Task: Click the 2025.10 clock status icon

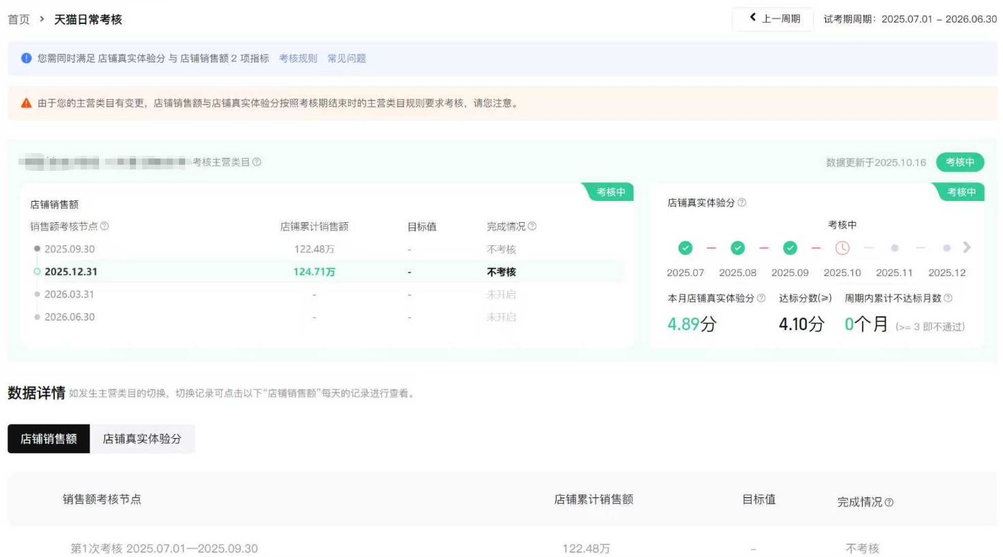Action: pyautogui.click(x=842, y=248)
